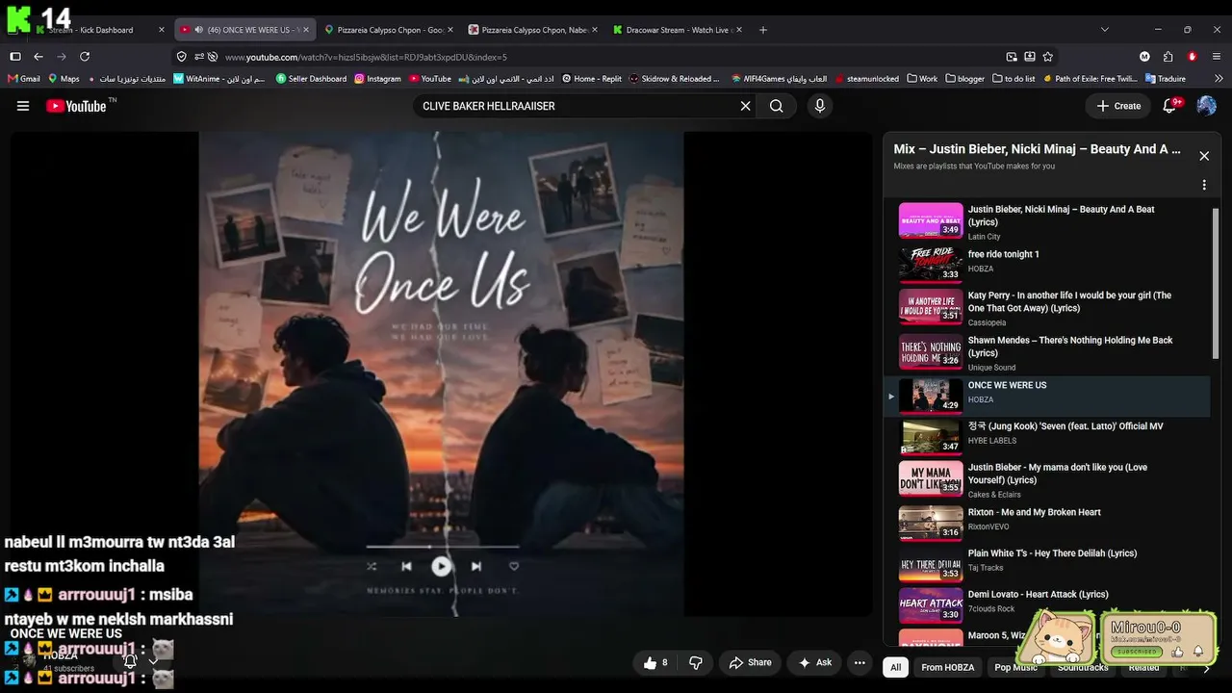Run search with magnifying glass button
Image resolution: width=1232 pixels, height=693 pixels.
point(777,106)
